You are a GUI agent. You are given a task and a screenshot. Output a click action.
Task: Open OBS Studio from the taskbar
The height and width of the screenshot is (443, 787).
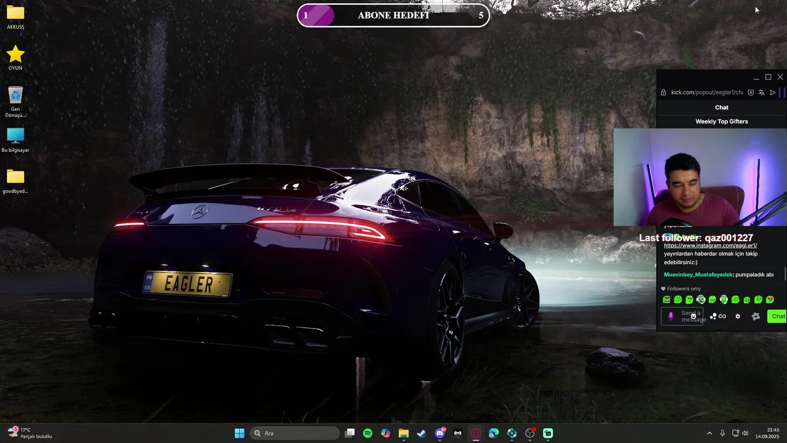coord(530,433)
